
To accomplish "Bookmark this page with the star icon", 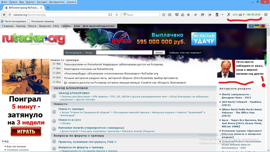I will (164, 15).
